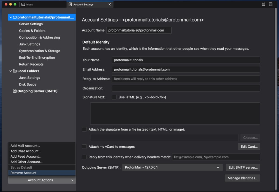The image size is (279, 192).
Task: Choose Add Feed Account from the menu
Action: [x=42, y=156]
